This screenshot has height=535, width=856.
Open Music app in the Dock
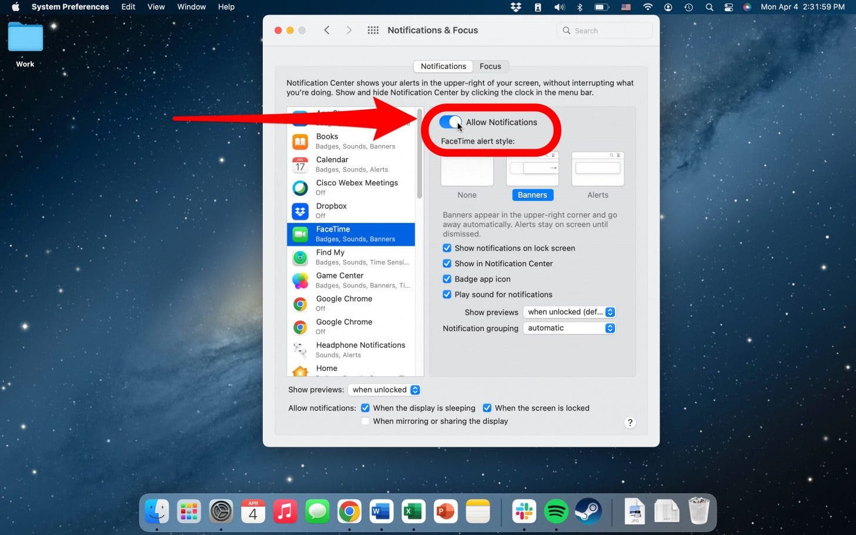coord(285,511)
